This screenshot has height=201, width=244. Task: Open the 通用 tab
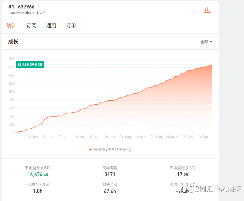click(x=51, y=26)
